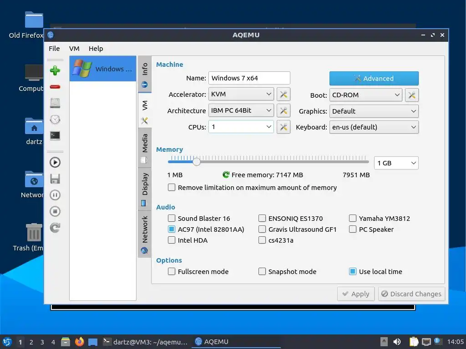Switch to the Network tab
Image resolution: width=466 pixels, height=349 pixels.
pos(145,234)
